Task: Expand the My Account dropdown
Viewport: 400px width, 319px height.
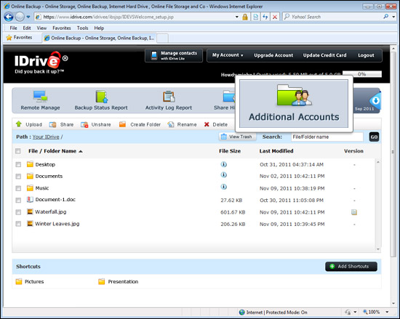Action: pos(228,55)
